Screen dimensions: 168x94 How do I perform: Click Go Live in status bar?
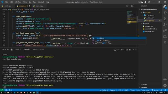click(155, 90)
